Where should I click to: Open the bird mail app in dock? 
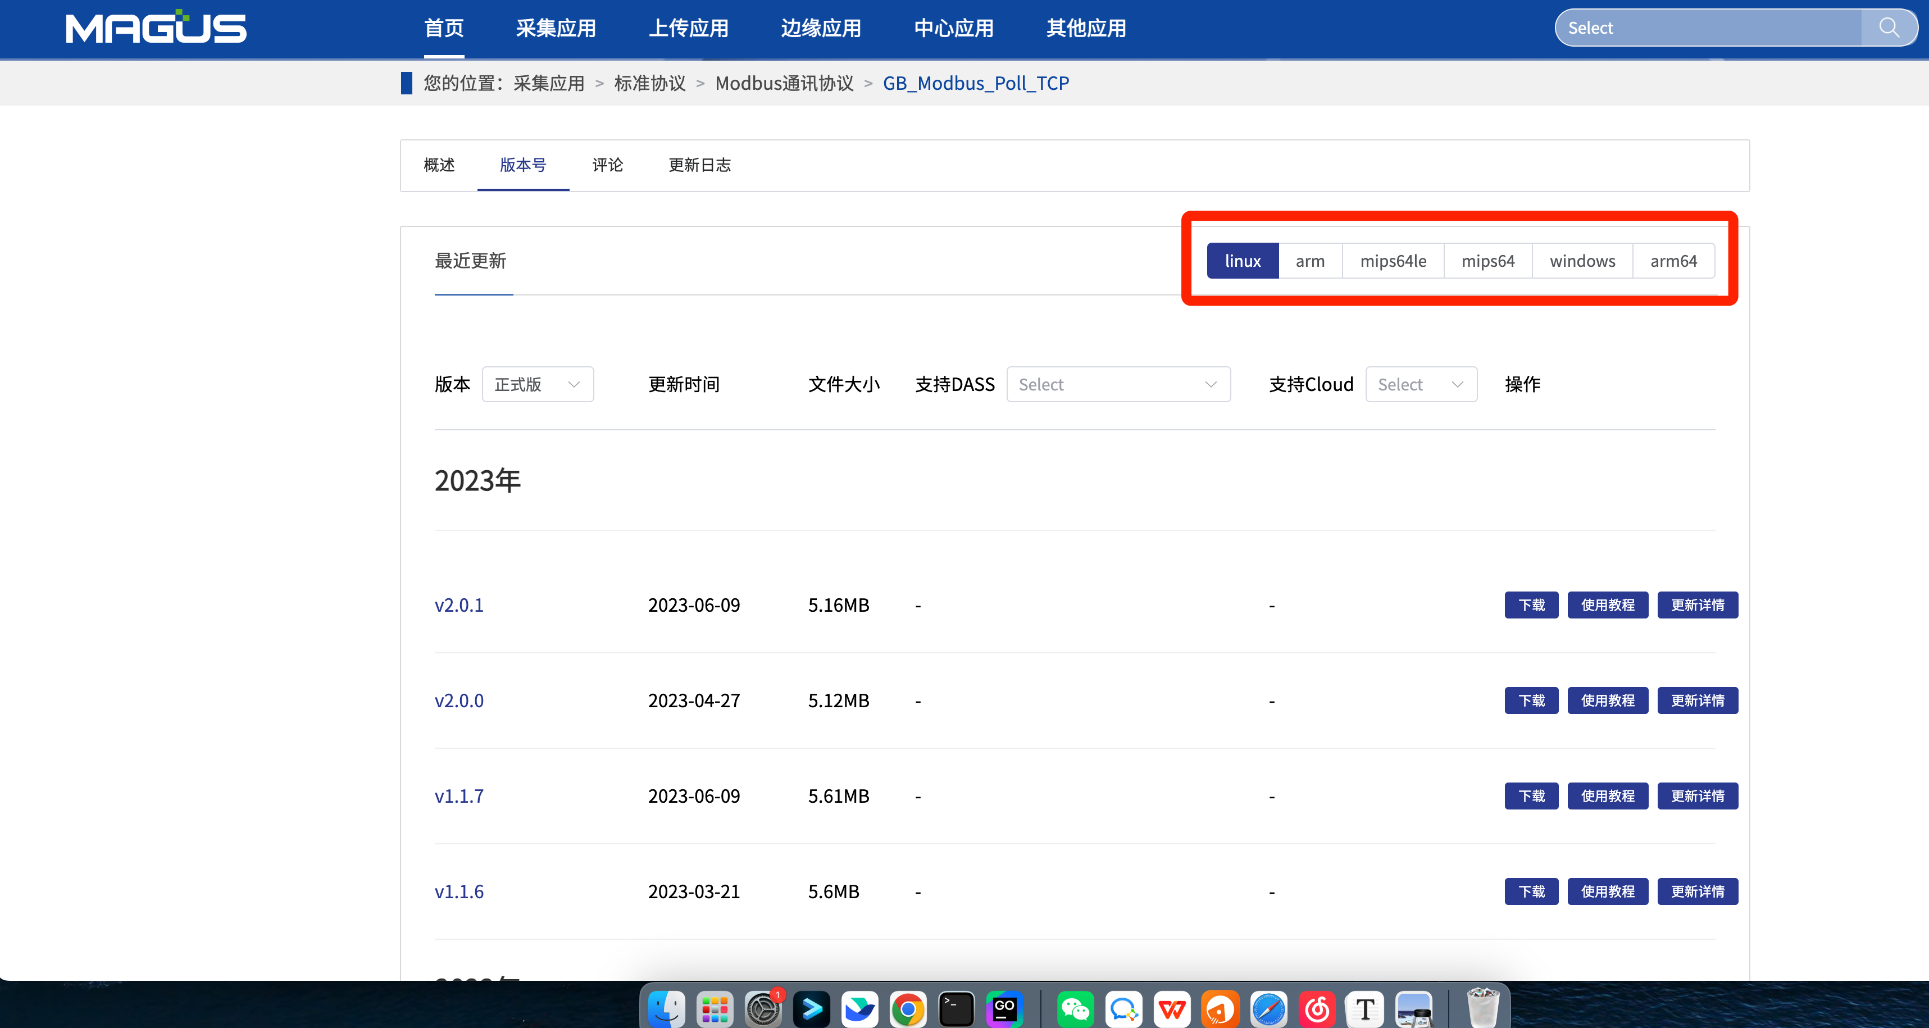(859, 1008)
